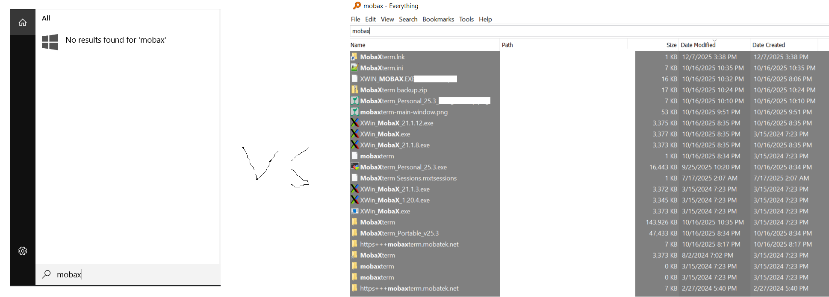
Task: Click the zip archive icon of MobaXterm backup.zip
Action: (354, 90)
